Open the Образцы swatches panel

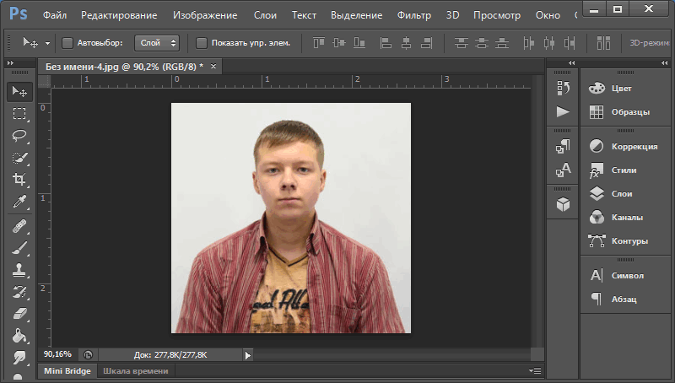[x=629, y=111]
